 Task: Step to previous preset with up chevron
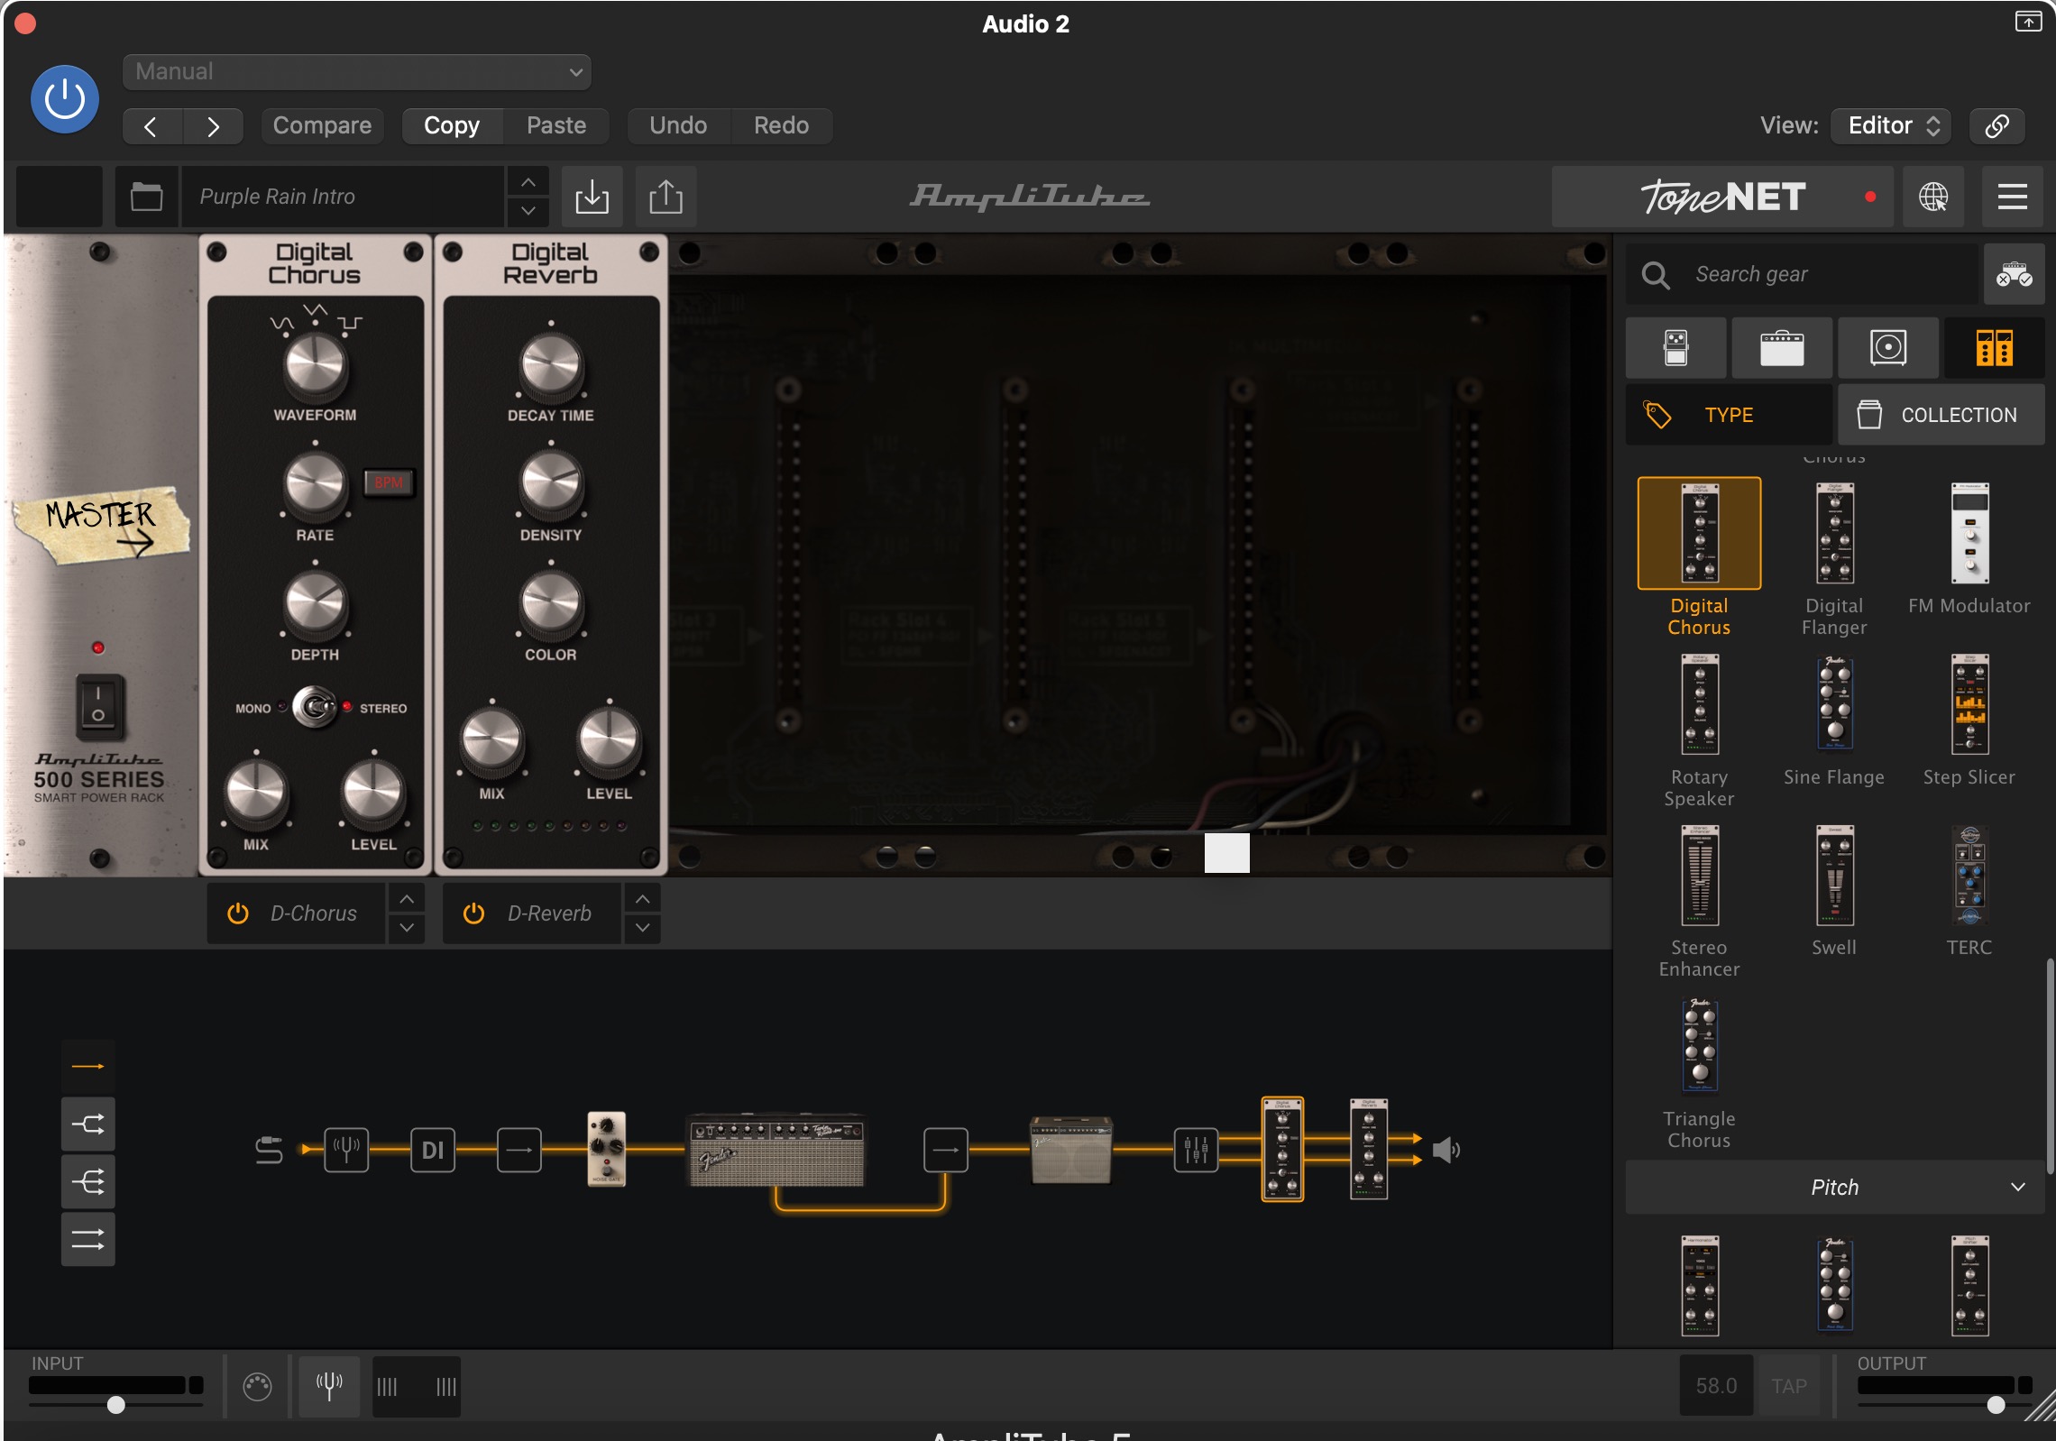coord(528,182)
